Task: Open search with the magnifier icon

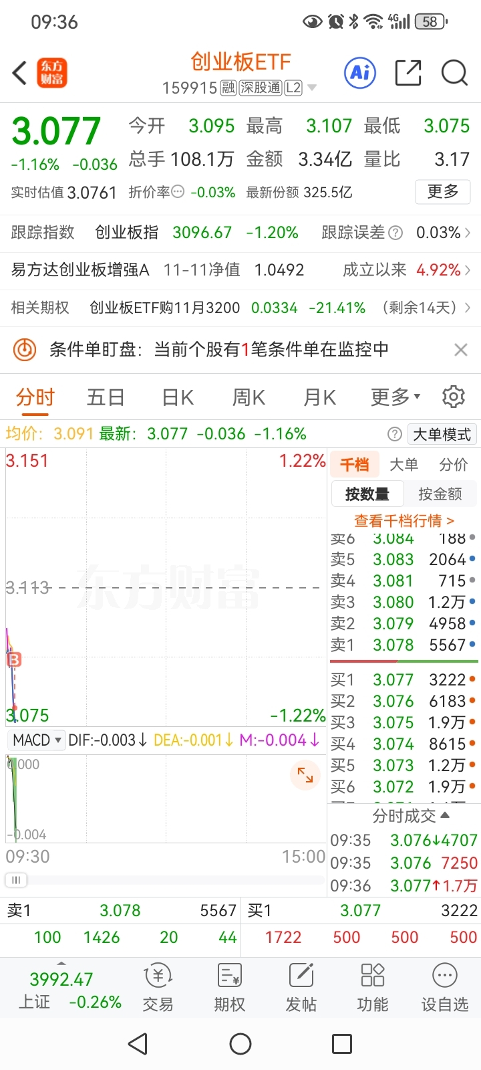Action: [x=454, y=73]
